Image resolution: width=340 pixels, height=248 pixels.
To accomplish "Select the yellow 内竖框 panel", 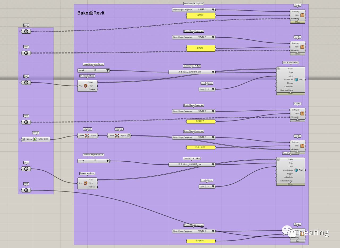I will click(x=201, y=15).
